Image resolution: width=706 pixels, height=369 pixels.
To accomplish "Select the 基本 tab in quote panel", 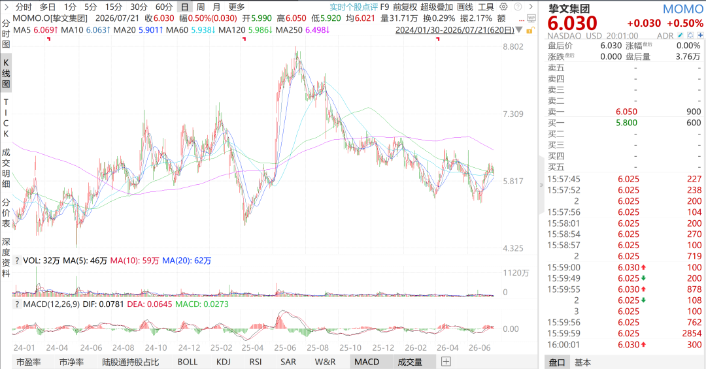I will pyautogui.click(x=582, y=362).
